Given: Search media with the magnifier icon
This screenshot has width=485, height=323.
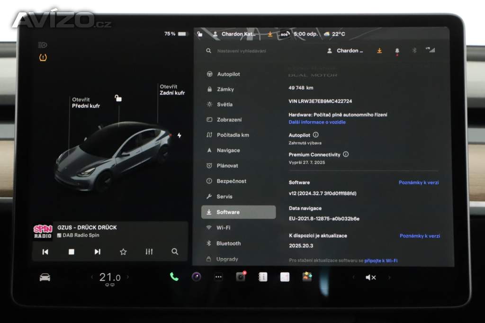Looking at the screenshot, I should (175, 252).
